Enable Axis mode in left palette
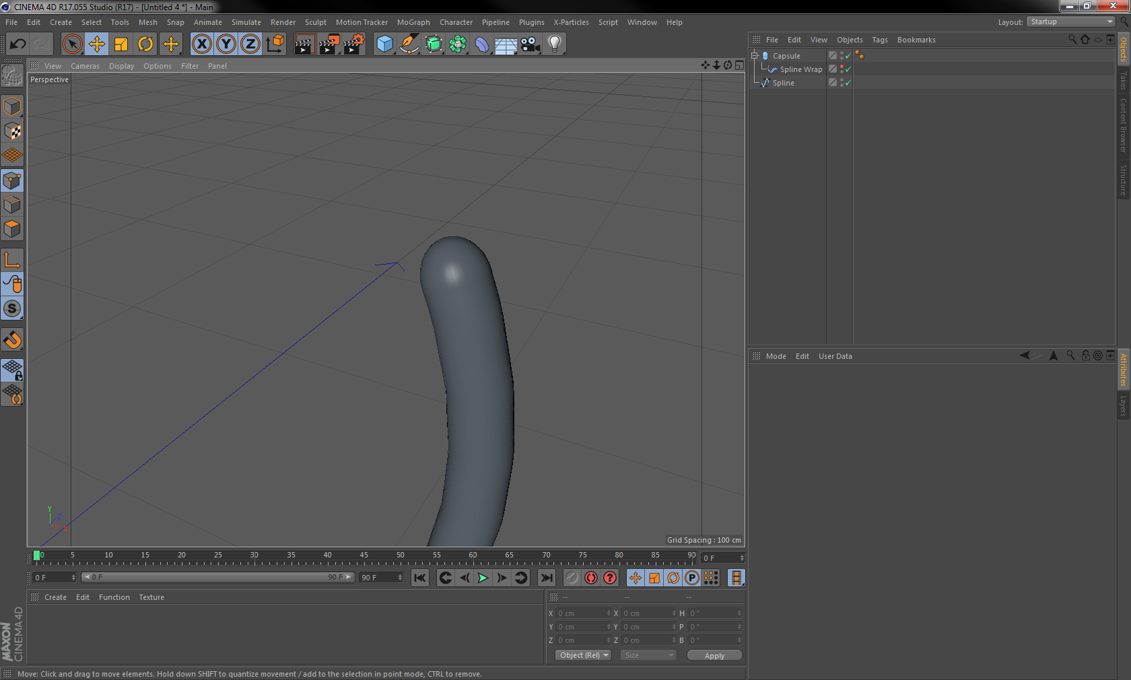The height and width of the screenshot is (680, 1131). (x=12, y=260)
